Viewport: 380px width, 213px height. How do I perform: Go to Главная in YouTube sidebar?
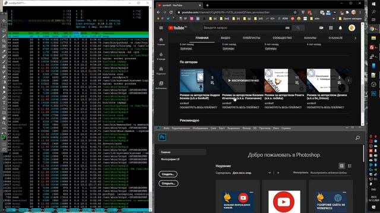click(x=161, y=41)
